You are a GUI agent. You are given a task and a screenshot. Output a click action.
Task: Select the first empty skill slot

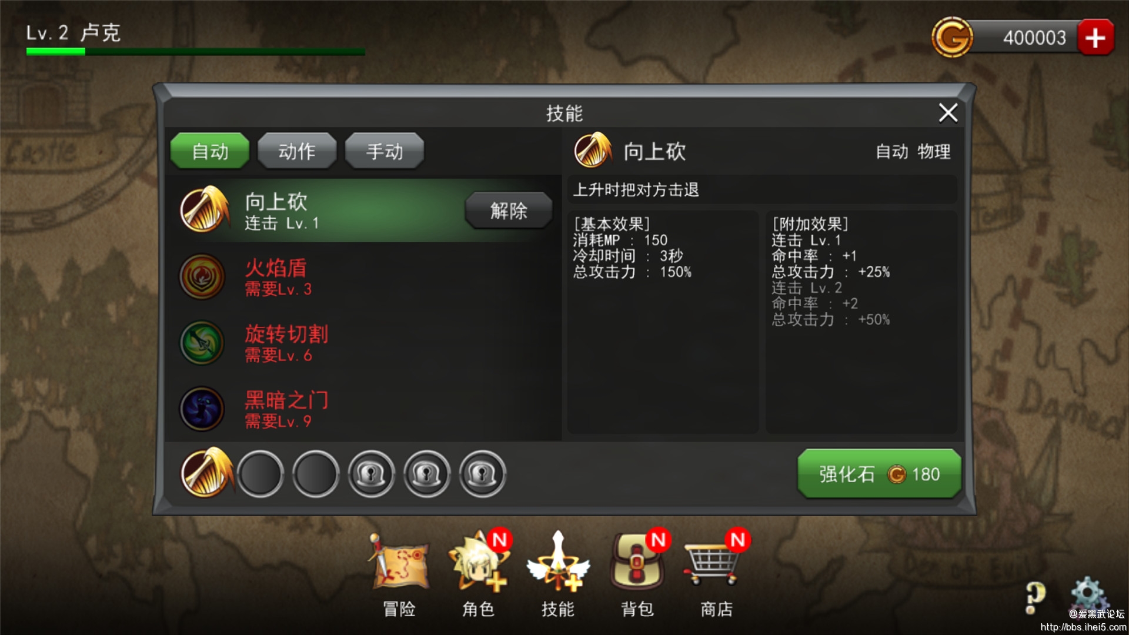260,474
